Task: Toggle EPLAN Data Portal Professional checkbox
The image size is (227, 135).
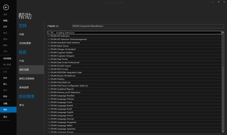Action: (x=49, y=62)
